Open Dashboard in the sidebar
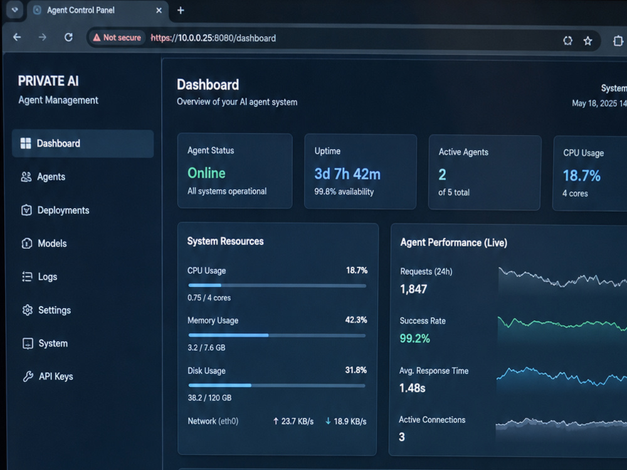 point(83,144)
